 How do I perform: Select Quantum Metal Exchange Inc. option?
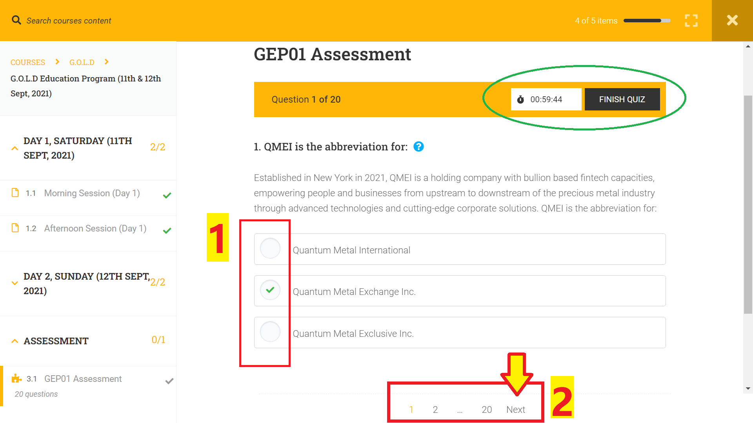[270, 290]
